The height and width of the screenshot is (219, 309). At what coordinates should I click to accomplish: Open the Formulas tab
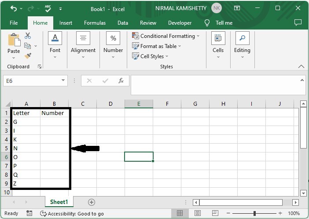pos(95,23)
